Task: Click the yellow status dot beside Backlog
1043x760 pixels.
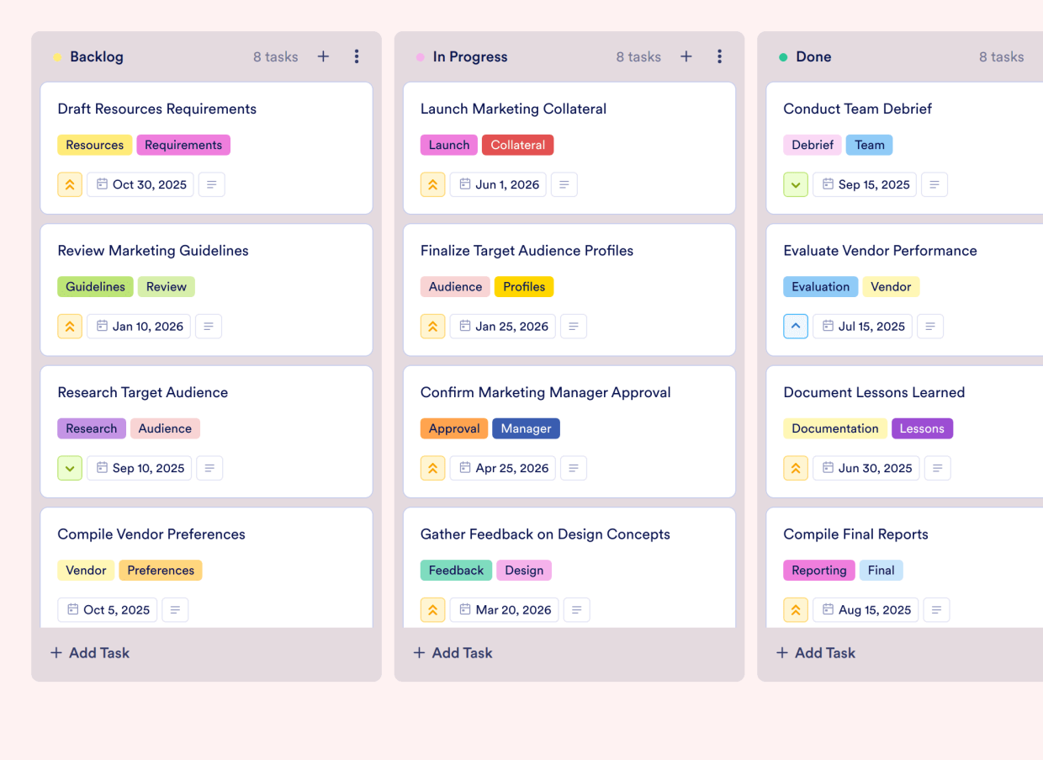Action: (57, 56)
